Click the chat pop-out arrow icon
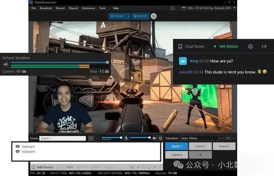 click(264, 46)
